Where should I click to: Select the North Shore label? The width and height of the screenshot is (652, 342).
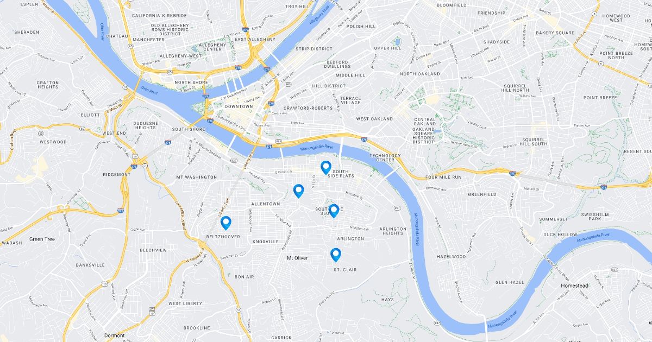[191, 83]
